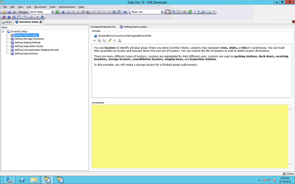Close the Inventory Setup tab
The width and height of the screenshot is (295, 184).
point(41,22)
